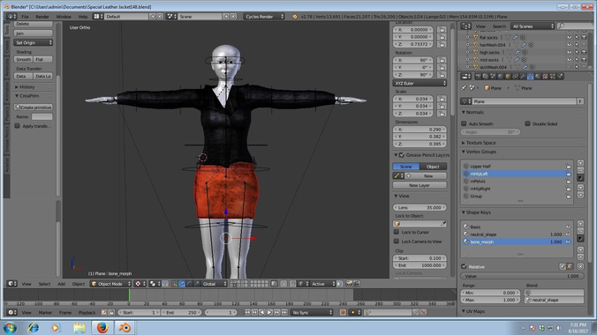Open File Explorer from the taskbar
Image resolution: width=597 pixels, height=335 pixels.
coord(79,327)
